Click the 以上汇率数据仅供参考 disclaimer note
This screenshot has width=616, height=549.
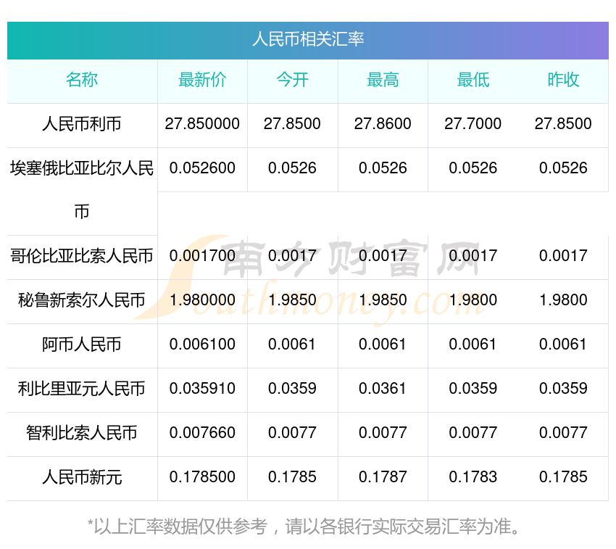(304, 527)
